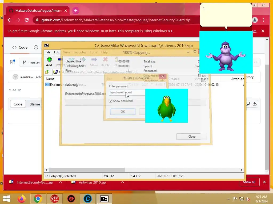The image size is (273, 204).
Task: Open Chrome profile avatar
Action: click(255, 20)
